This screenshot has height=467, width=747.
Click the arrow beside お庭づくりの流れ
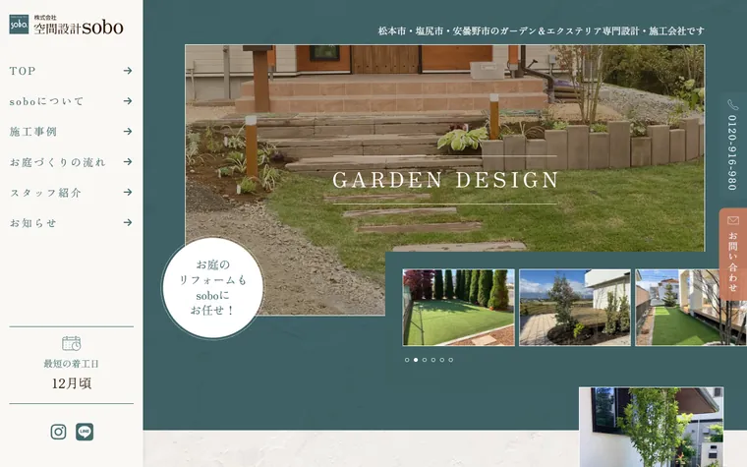[x=128, y=161]
